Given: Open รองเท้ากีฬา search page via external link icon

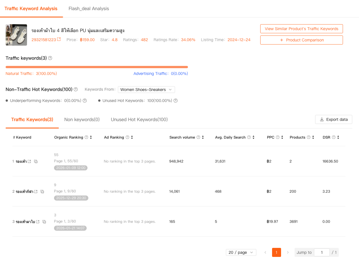Looking at the screenshot, I should [x=36, y=191].
